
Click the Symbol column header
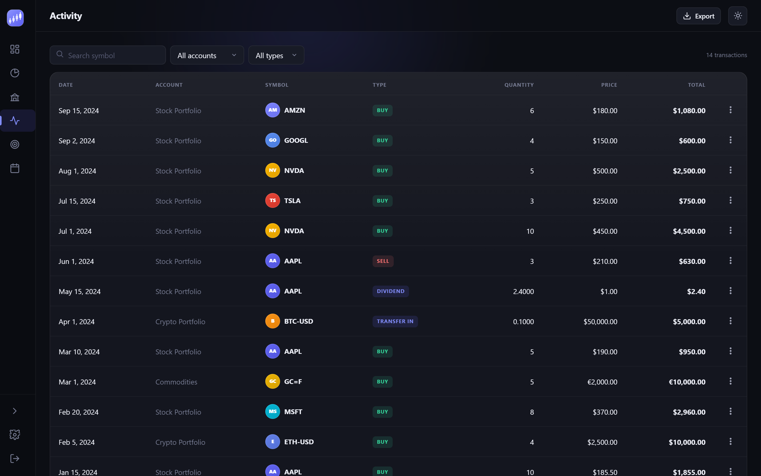(x=277, y=85)
